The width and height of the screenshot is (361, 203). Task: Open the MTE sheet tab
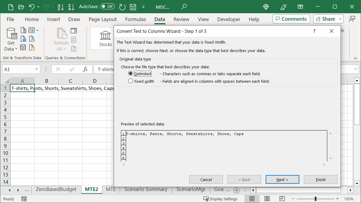tap(111, 189)
